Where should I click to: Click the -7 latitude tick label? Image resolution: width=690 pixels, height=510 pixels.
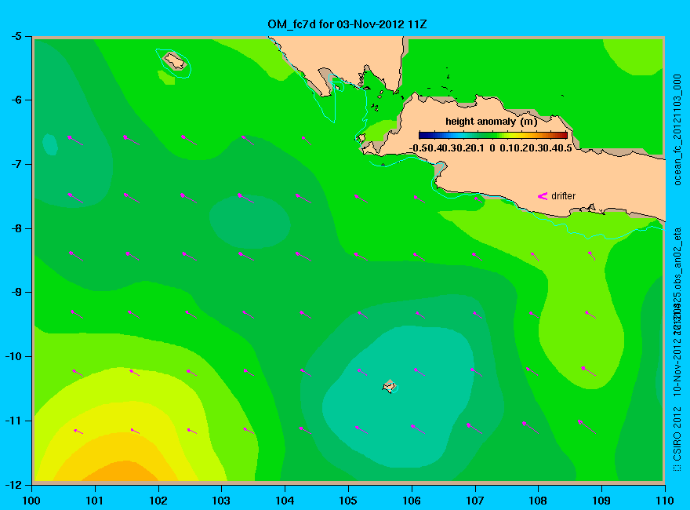click(16, 164)
